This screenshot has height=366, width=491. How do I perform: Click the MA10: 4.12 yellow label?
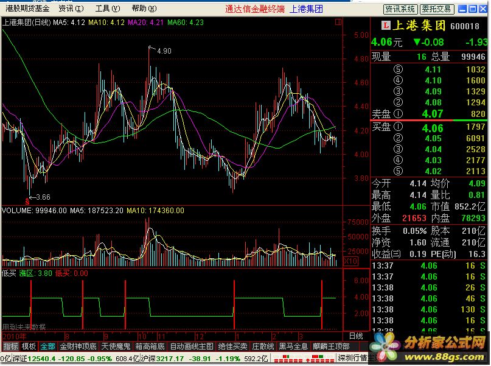pos(106,23)
